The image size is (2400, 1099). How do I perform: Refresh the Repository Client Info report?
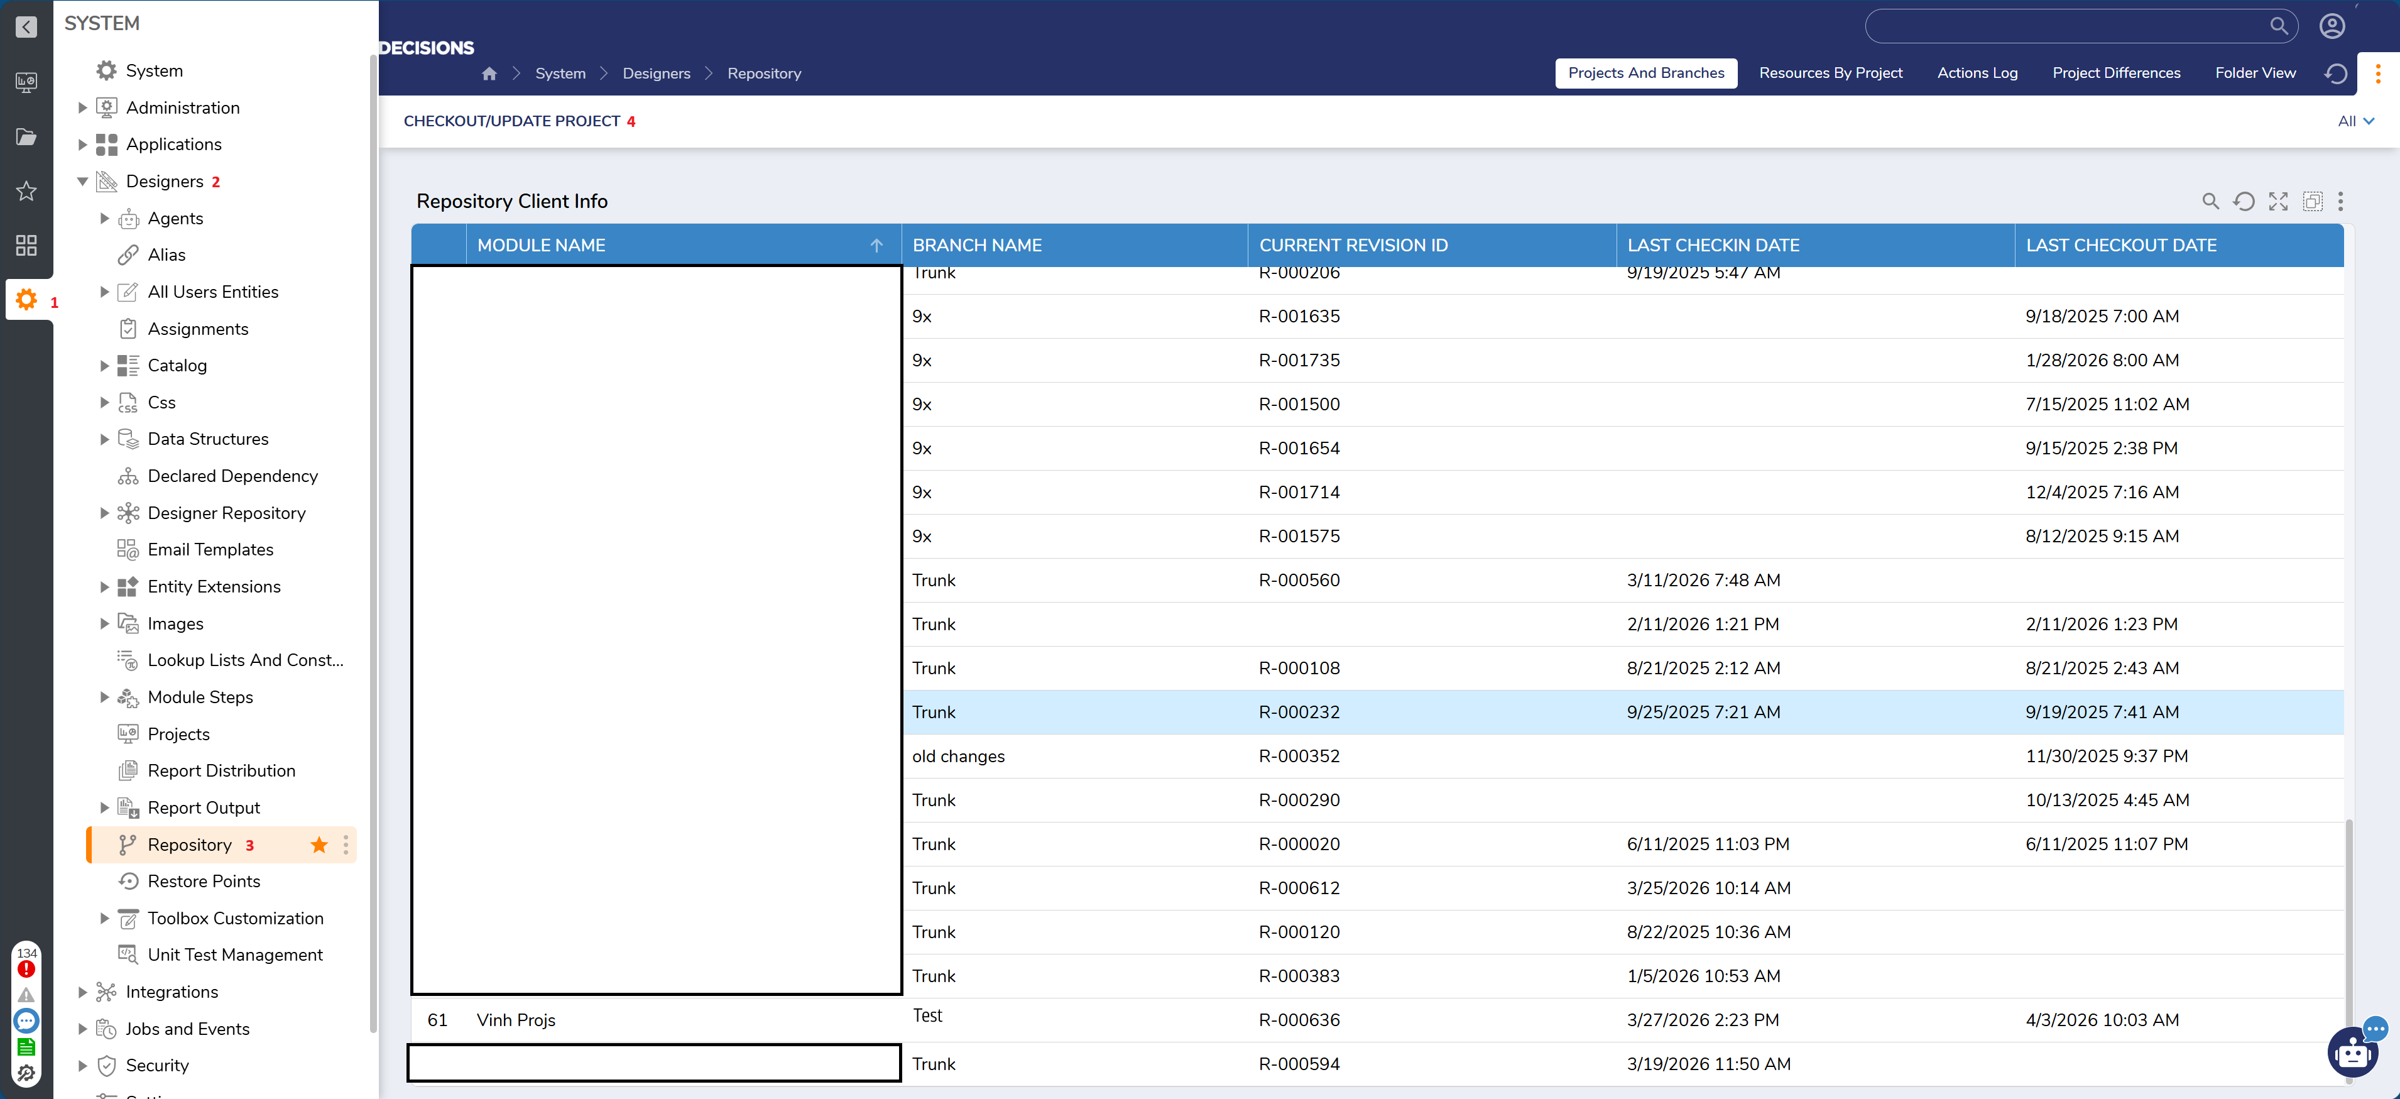point(2244,201)
